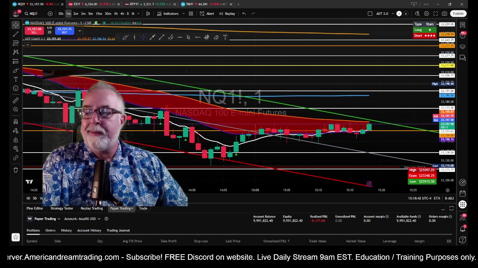Expand the timeframe dropdown arrow
This screenshot has height=268, width=478.
139,14
